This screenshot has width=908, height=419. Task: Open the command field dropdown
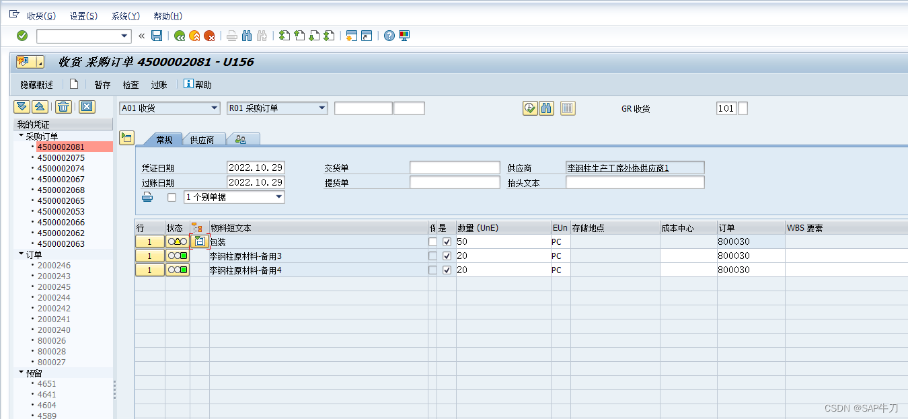coord(125,36)
